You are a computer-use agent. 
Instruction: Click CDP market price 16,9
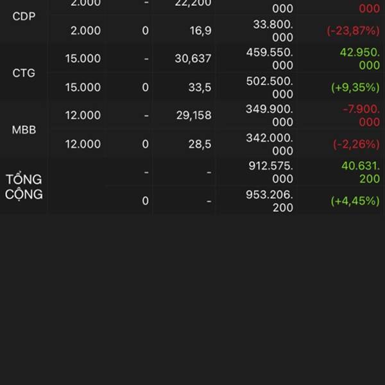pos(200,31)
